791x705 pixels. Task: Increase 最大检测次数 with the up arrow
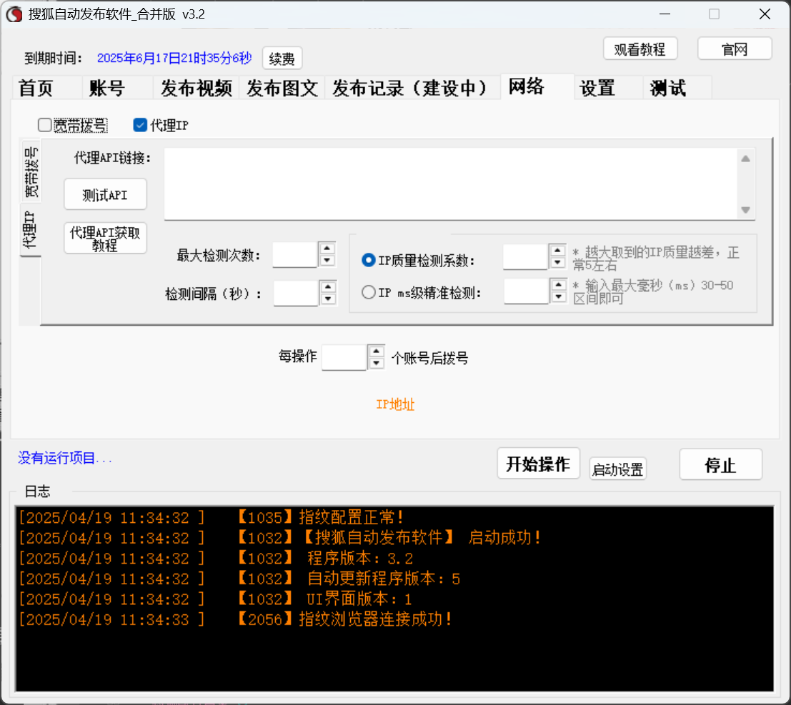click(x=327, y=249)
